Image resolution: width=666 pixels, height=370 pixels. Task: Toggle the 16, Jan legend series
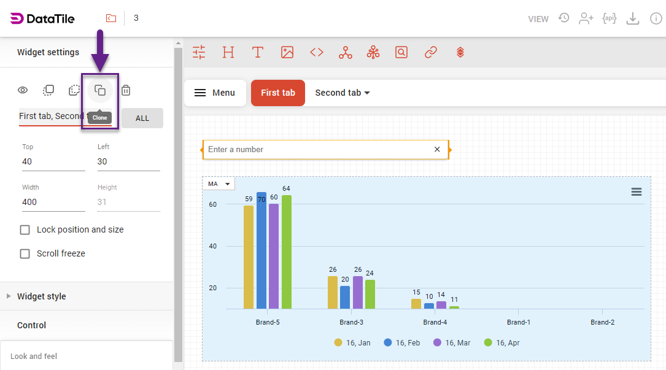click(352, 343)
